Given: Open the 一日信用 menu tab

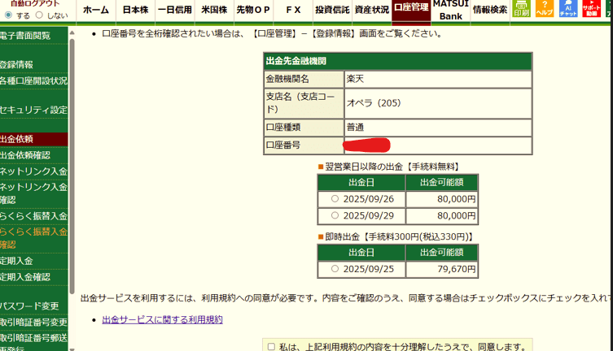Looking at the screenshot, I should [175, 10].
